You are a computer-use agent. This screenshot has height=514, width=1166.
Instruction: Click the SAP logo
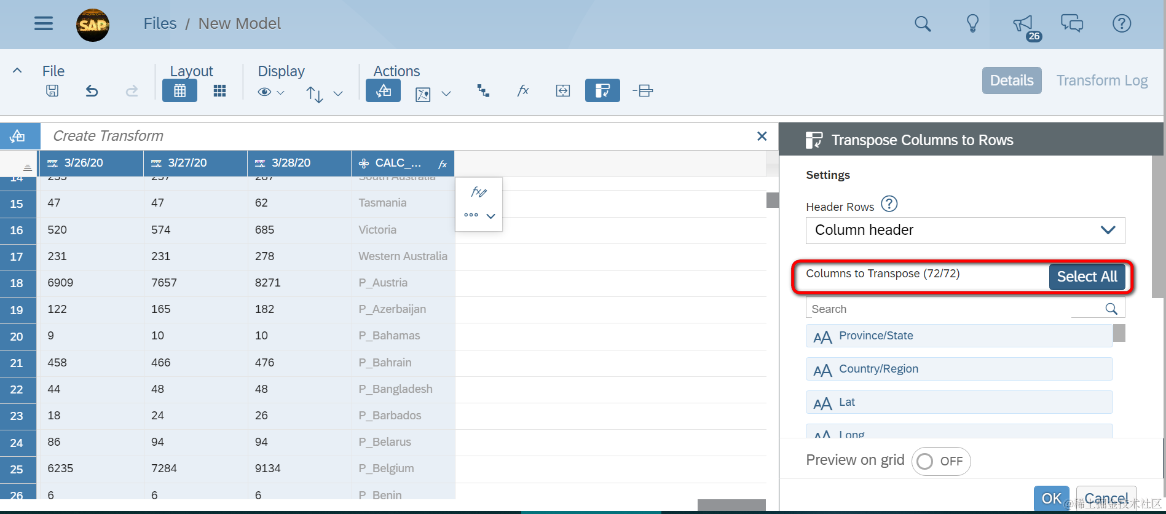[x=93, y=25]
